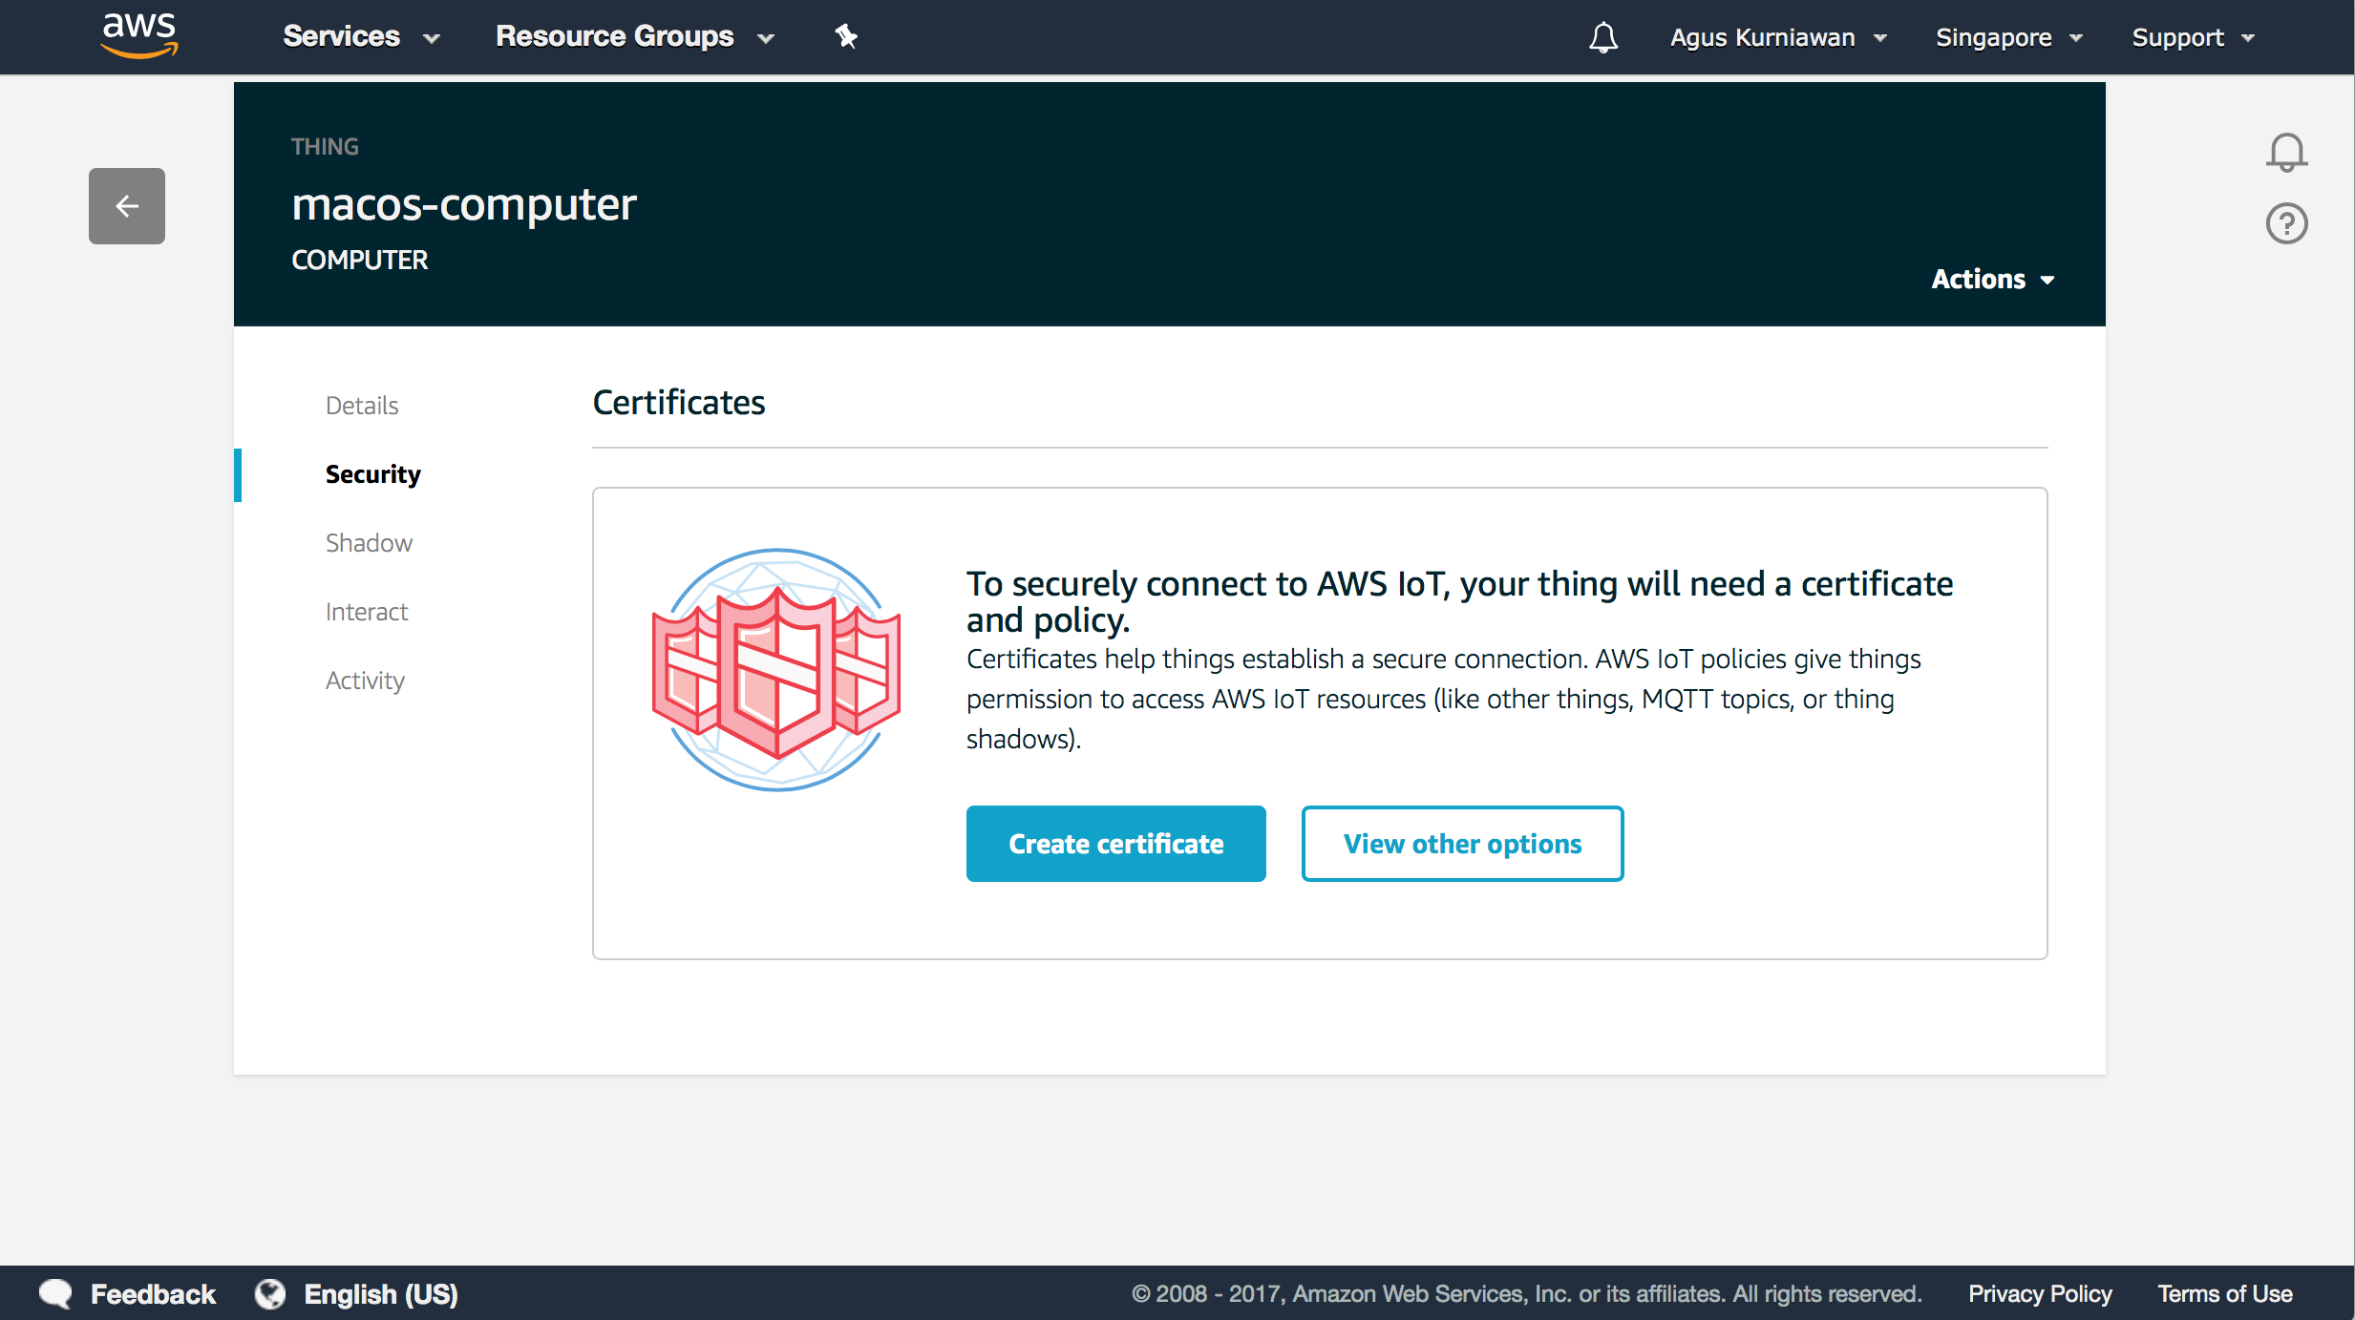The image size is (2355, 1320).
Task: Expand the Resource Groups menu
Action: point(634,36)
